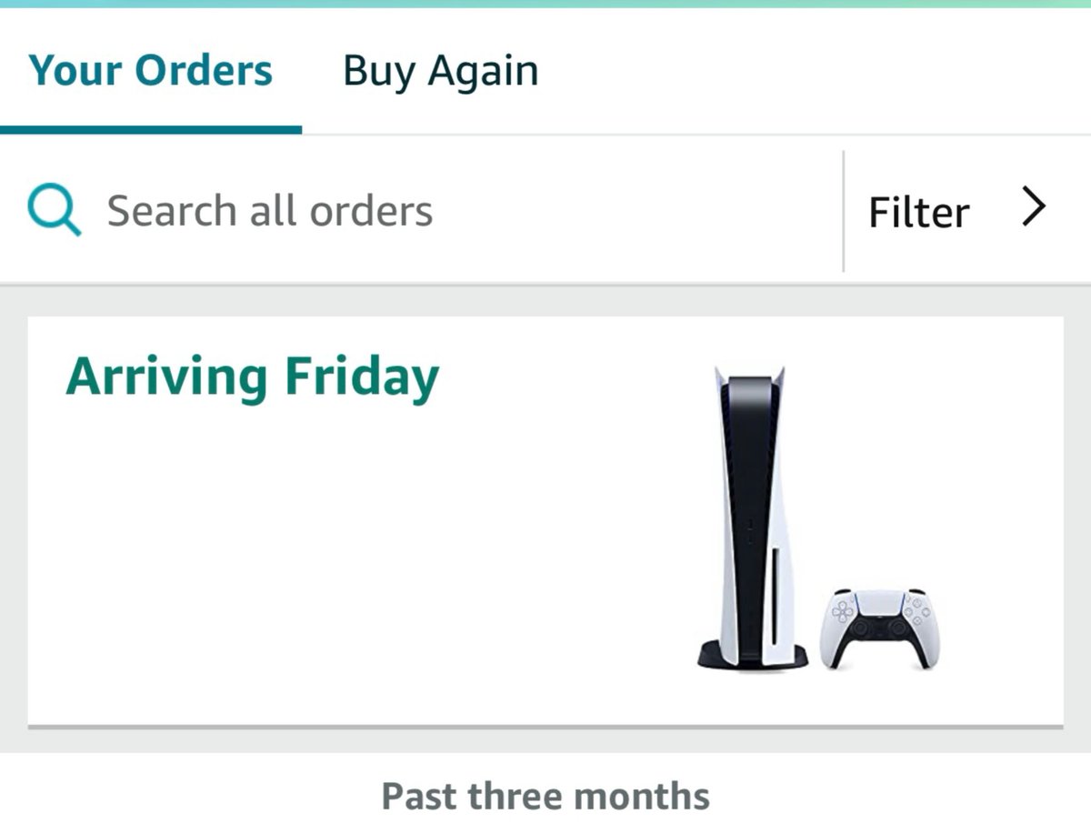Click the gradient bar at the top
This screenshot has height=824, width=1091.
[545, 4]
